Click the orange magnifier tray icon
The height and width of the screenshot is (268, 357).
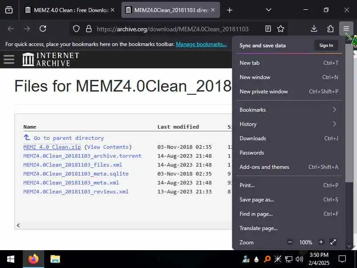pos(267,259)
